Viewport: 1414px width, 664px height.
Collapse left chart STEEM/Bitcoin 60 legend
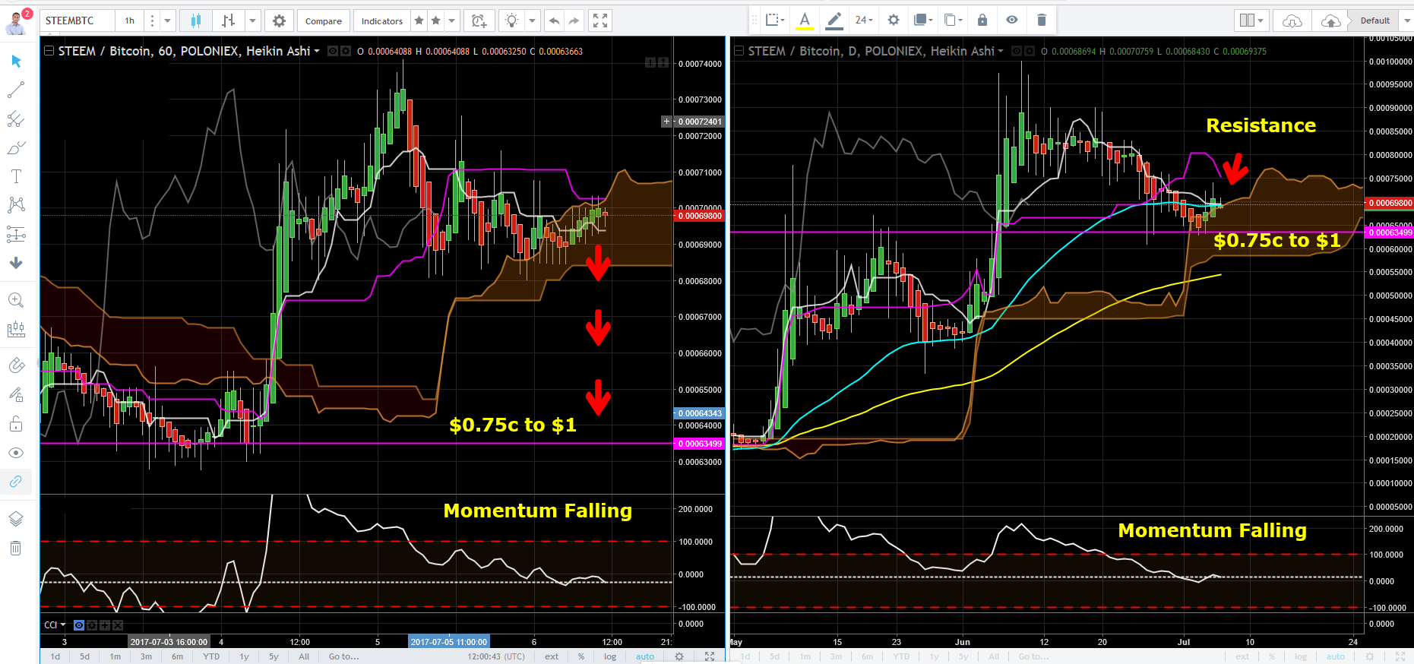pos(49,51)
